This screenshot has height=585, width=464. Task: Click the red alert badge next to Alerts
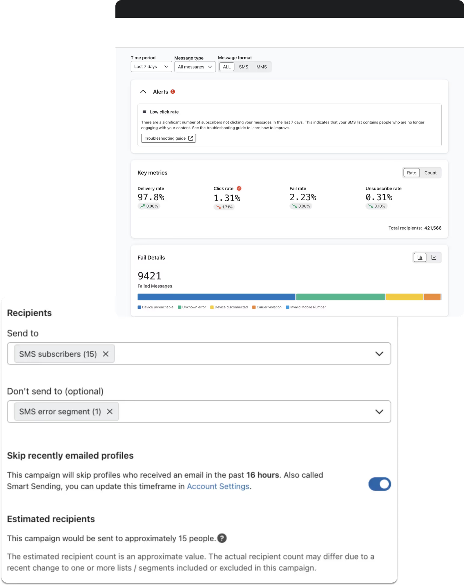click(173, 92)
